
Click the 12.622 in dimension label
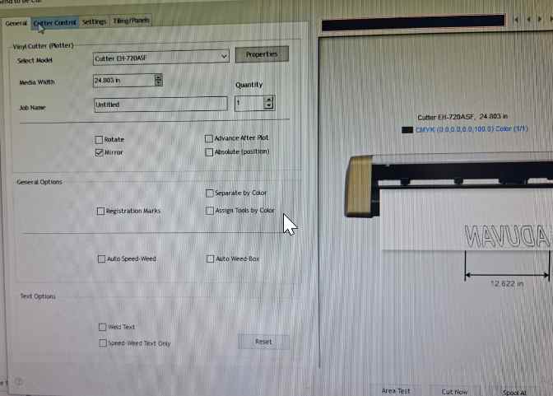point(507,284)
